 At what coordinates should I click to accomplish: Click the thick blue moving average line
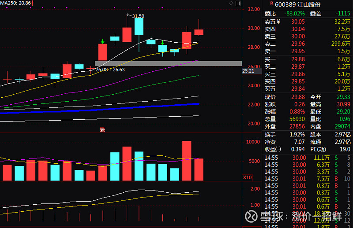pos(100,109)
